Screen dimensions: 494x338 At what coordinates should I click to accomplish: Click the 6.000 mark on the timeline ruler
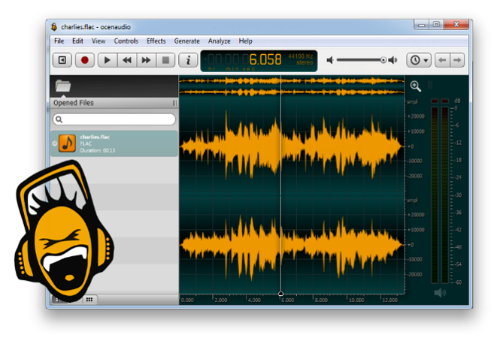(x=287, y=300)
